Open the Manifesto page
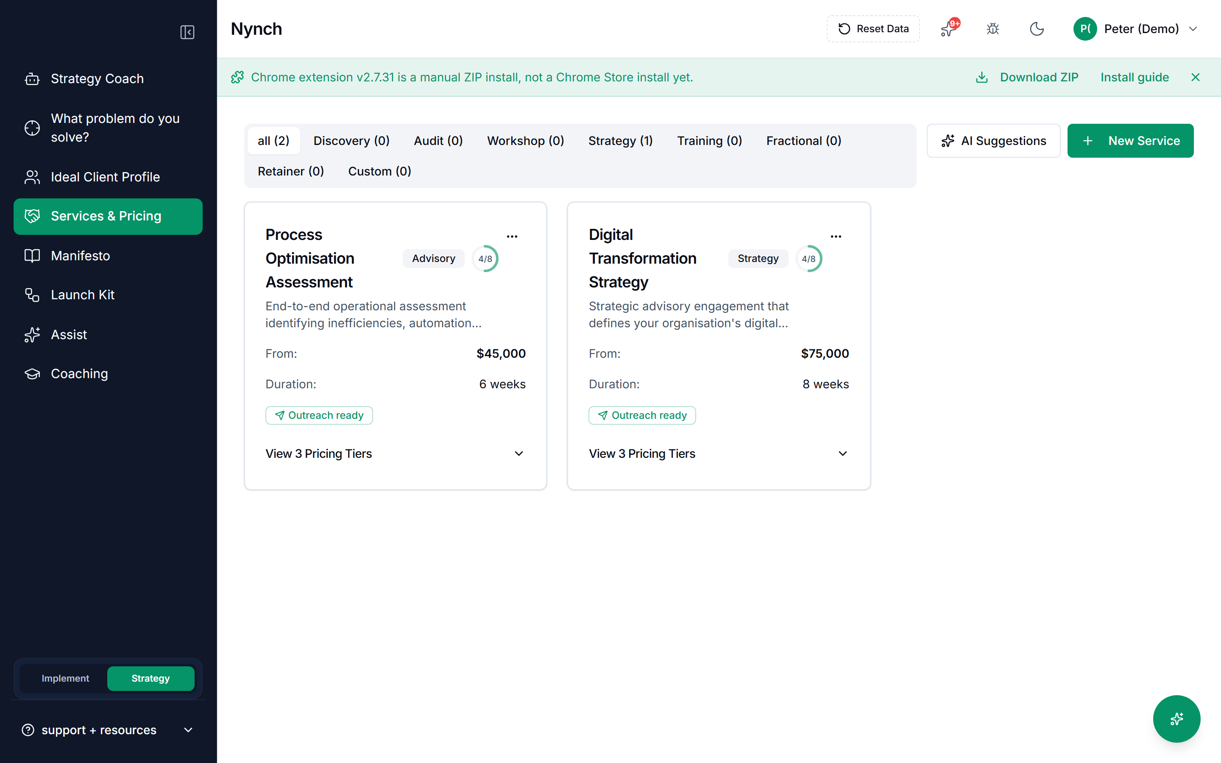Screen dimensions: 1221x763 pyautogui.click(x=108, y=256)
